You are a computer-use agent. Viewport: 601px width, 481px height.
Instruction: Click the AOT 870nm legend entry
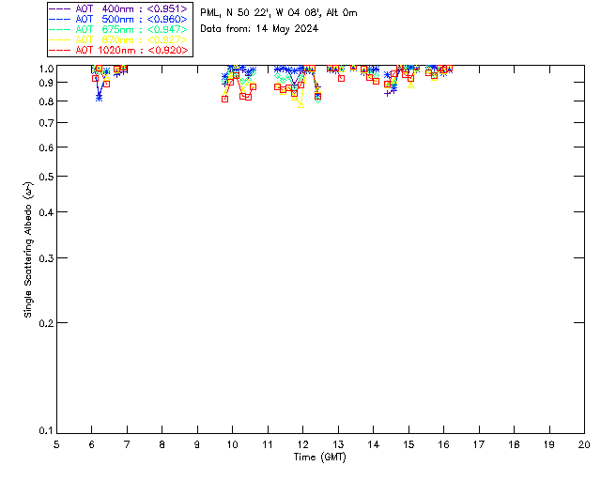click(x=118, y=39)
